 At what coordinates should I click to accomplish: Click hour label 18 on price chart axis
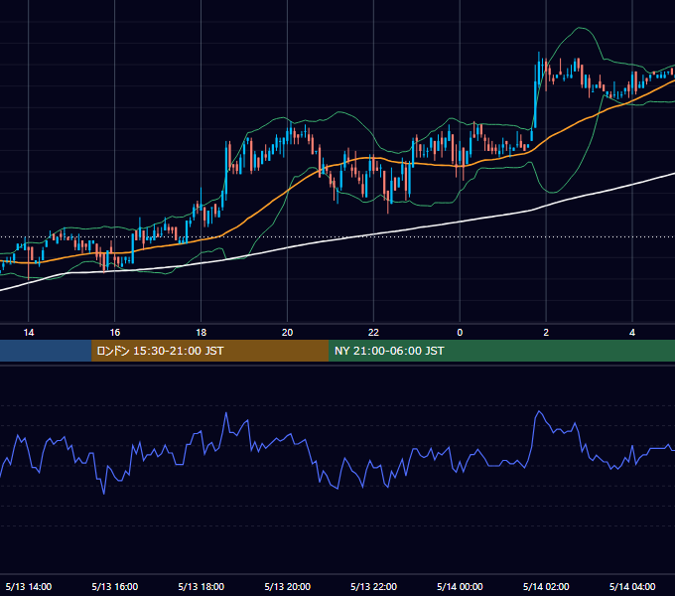coord(202,333)
